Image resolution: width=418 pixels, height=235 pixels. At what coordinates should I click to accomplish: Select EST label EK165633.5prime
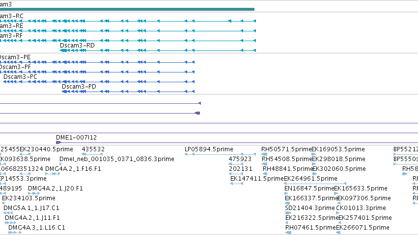pyautogui.click(x=361, y=188)
